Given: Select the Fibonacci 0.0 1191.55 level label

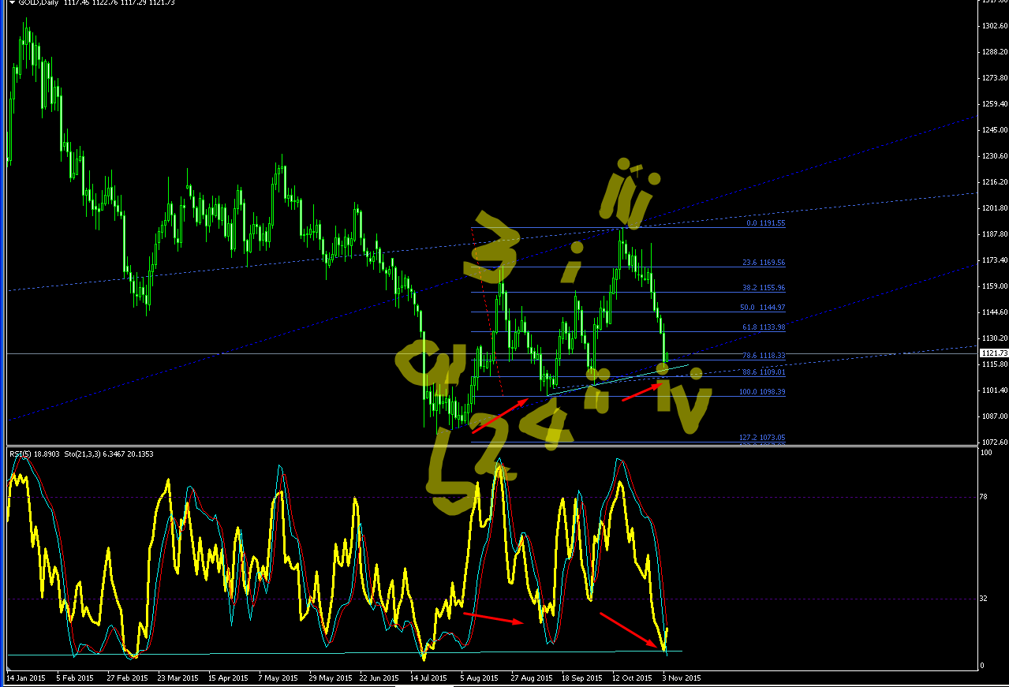Looking at the screenshot, I should [x=766, y=223].
